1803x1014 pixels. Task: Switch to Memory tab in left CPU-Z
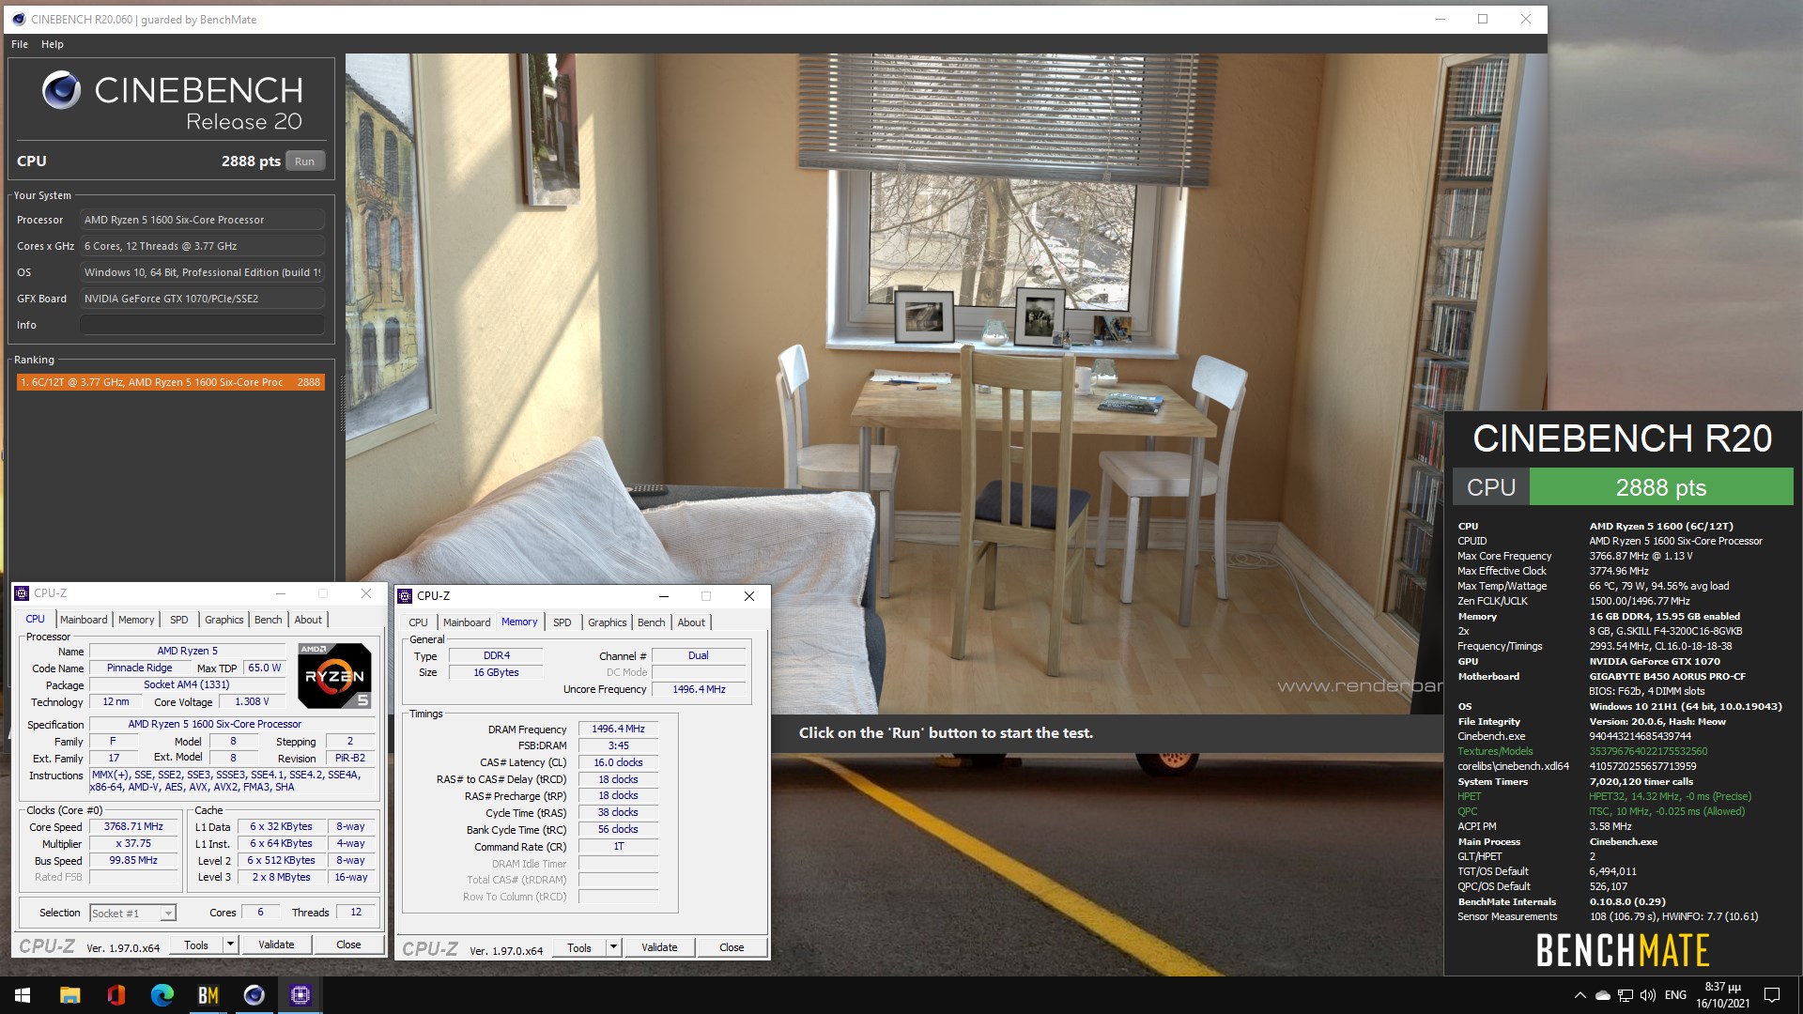pyautogui.click(x=136, y=620)
